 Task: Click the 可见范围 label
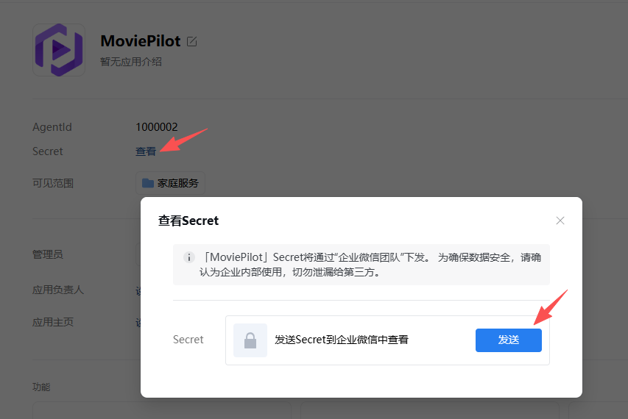point(53,183)
